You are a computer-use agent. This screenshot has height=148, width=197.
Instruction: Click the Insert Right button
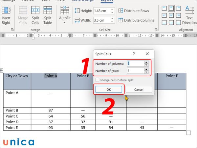point(6,15)
